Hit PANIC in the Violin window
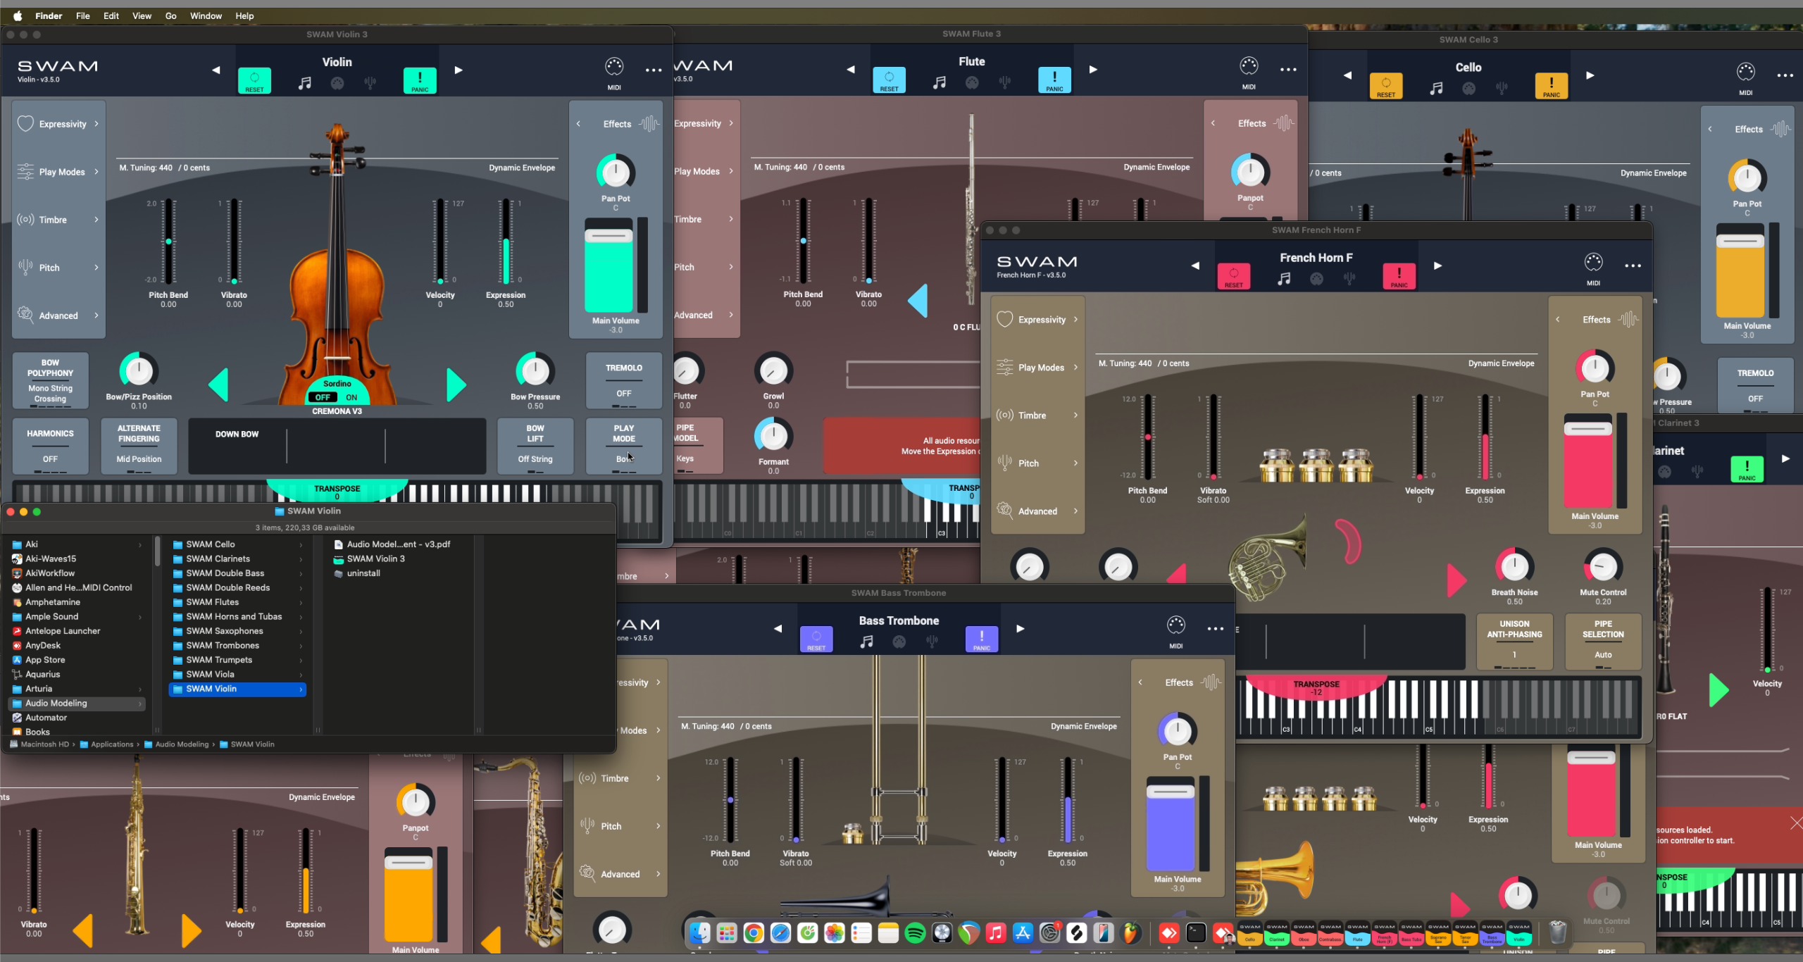Image resolution: width=1803 pixels, height=962 pixels. click(x=420, y=81)
